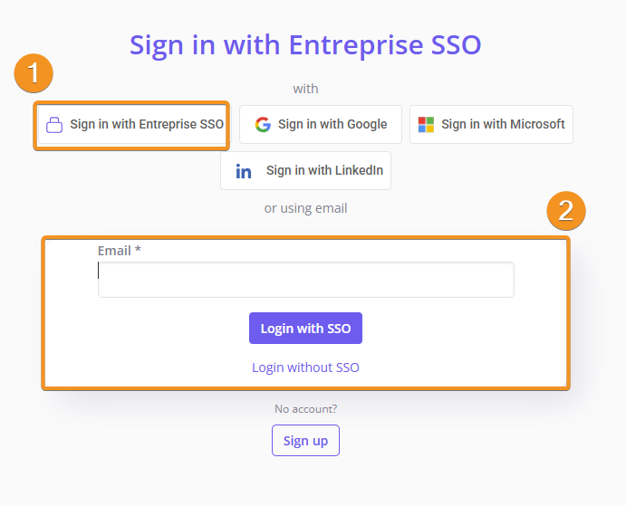Open the Login without SSO link
This screenshot has height=506, width=626.
(305, 368)
